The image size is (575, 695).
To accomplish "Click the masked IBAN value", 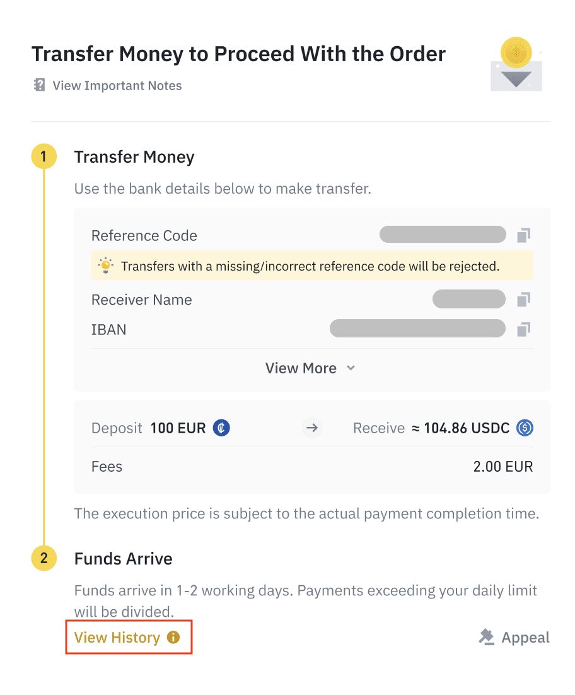I will [417, 329].
